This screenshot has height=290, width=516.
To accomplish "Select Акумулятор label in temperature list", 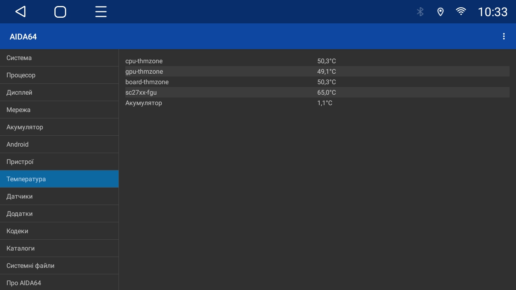I will click(144, 103).
